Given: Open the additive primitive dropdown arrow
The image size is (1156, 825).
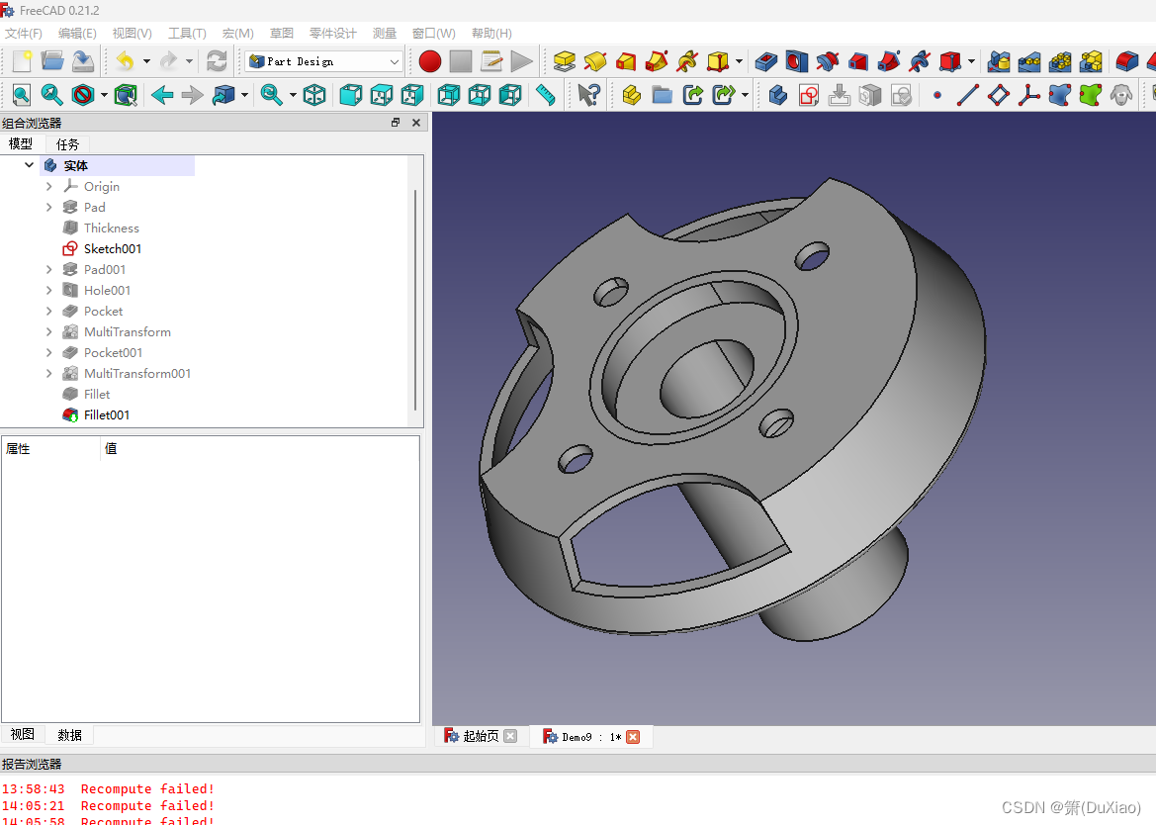Looking at the screenshot, I should (x=739, y=61).
